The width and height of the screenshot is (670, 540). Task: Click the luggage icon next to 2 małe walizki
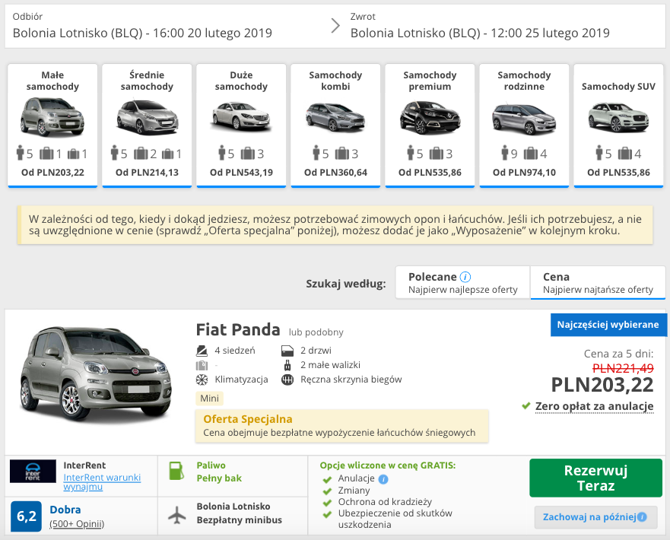pyautogui.click(x=287, y=365)
